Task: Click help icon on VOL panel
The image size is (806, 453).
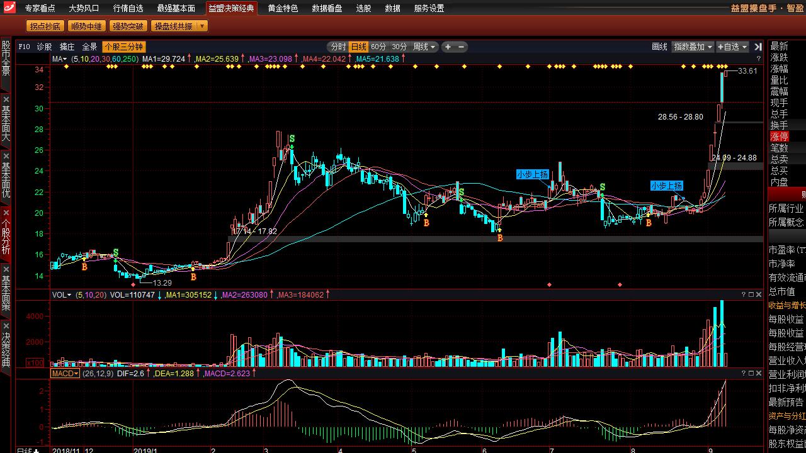Action: [743, 294]
